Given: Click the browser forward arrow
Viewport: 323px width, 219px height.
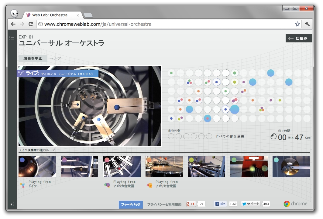Looking at the screenshot, I should click(x=22, y=24).
